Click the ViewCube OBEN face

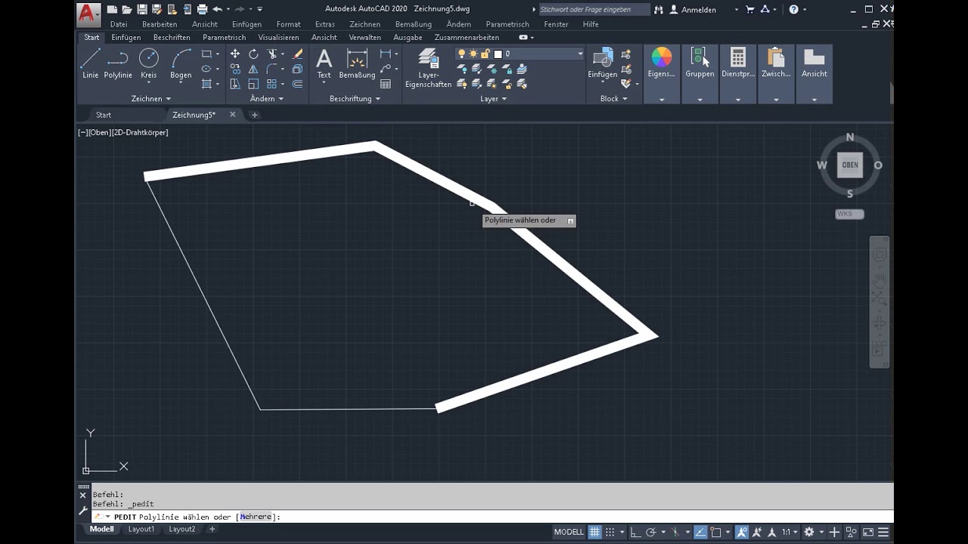click(850, 165)
